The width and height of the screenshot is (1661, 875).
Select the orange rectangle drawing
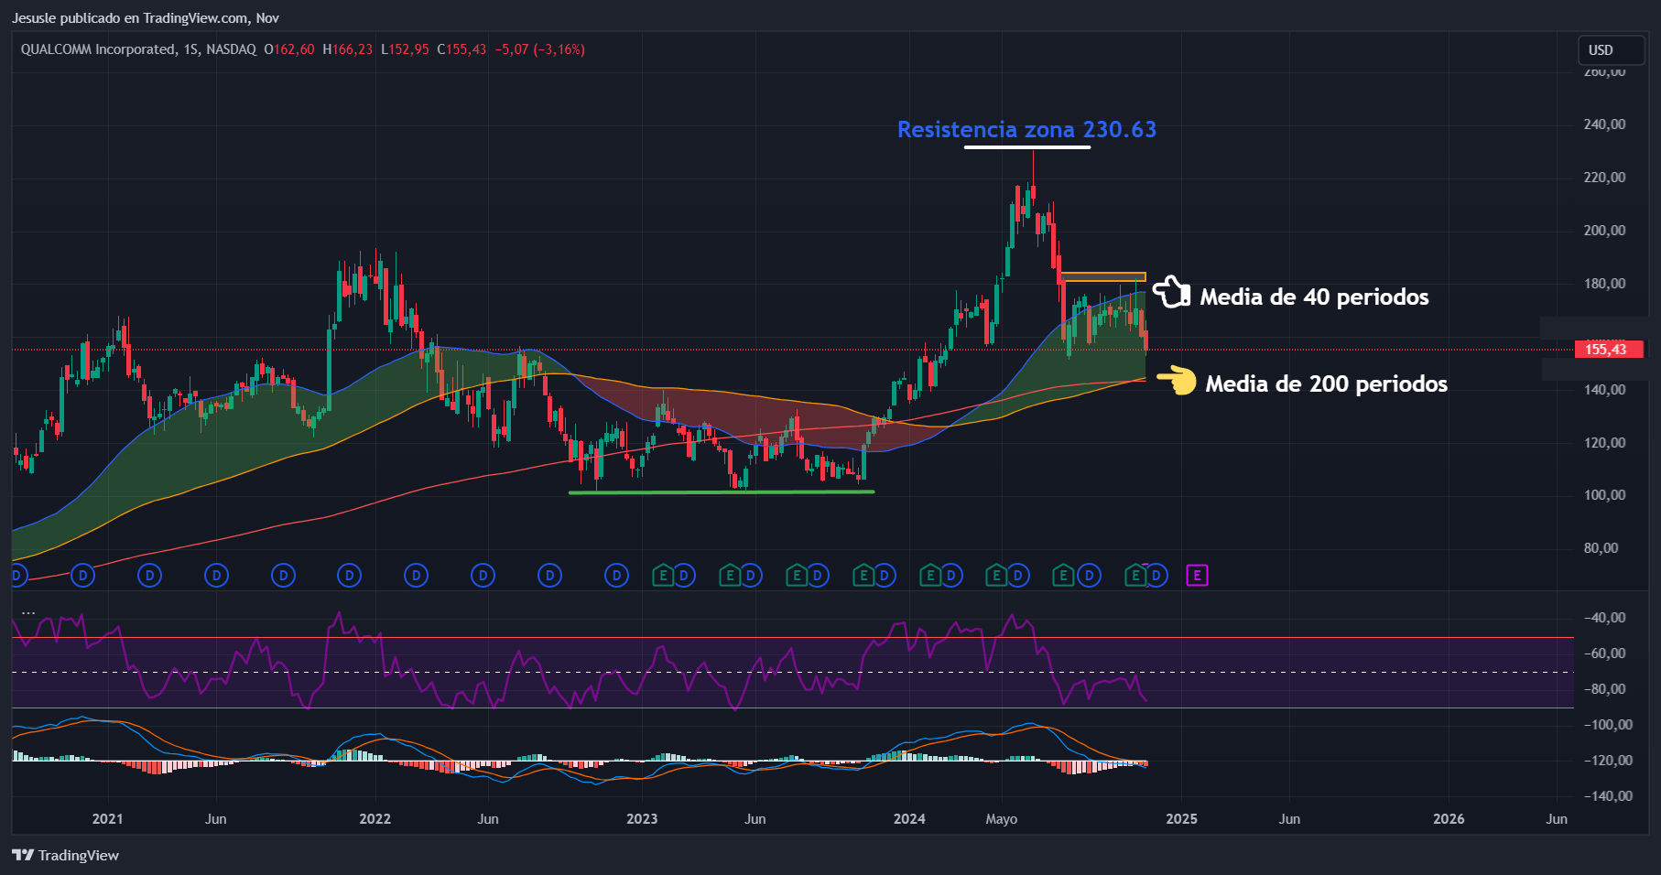1102,276
